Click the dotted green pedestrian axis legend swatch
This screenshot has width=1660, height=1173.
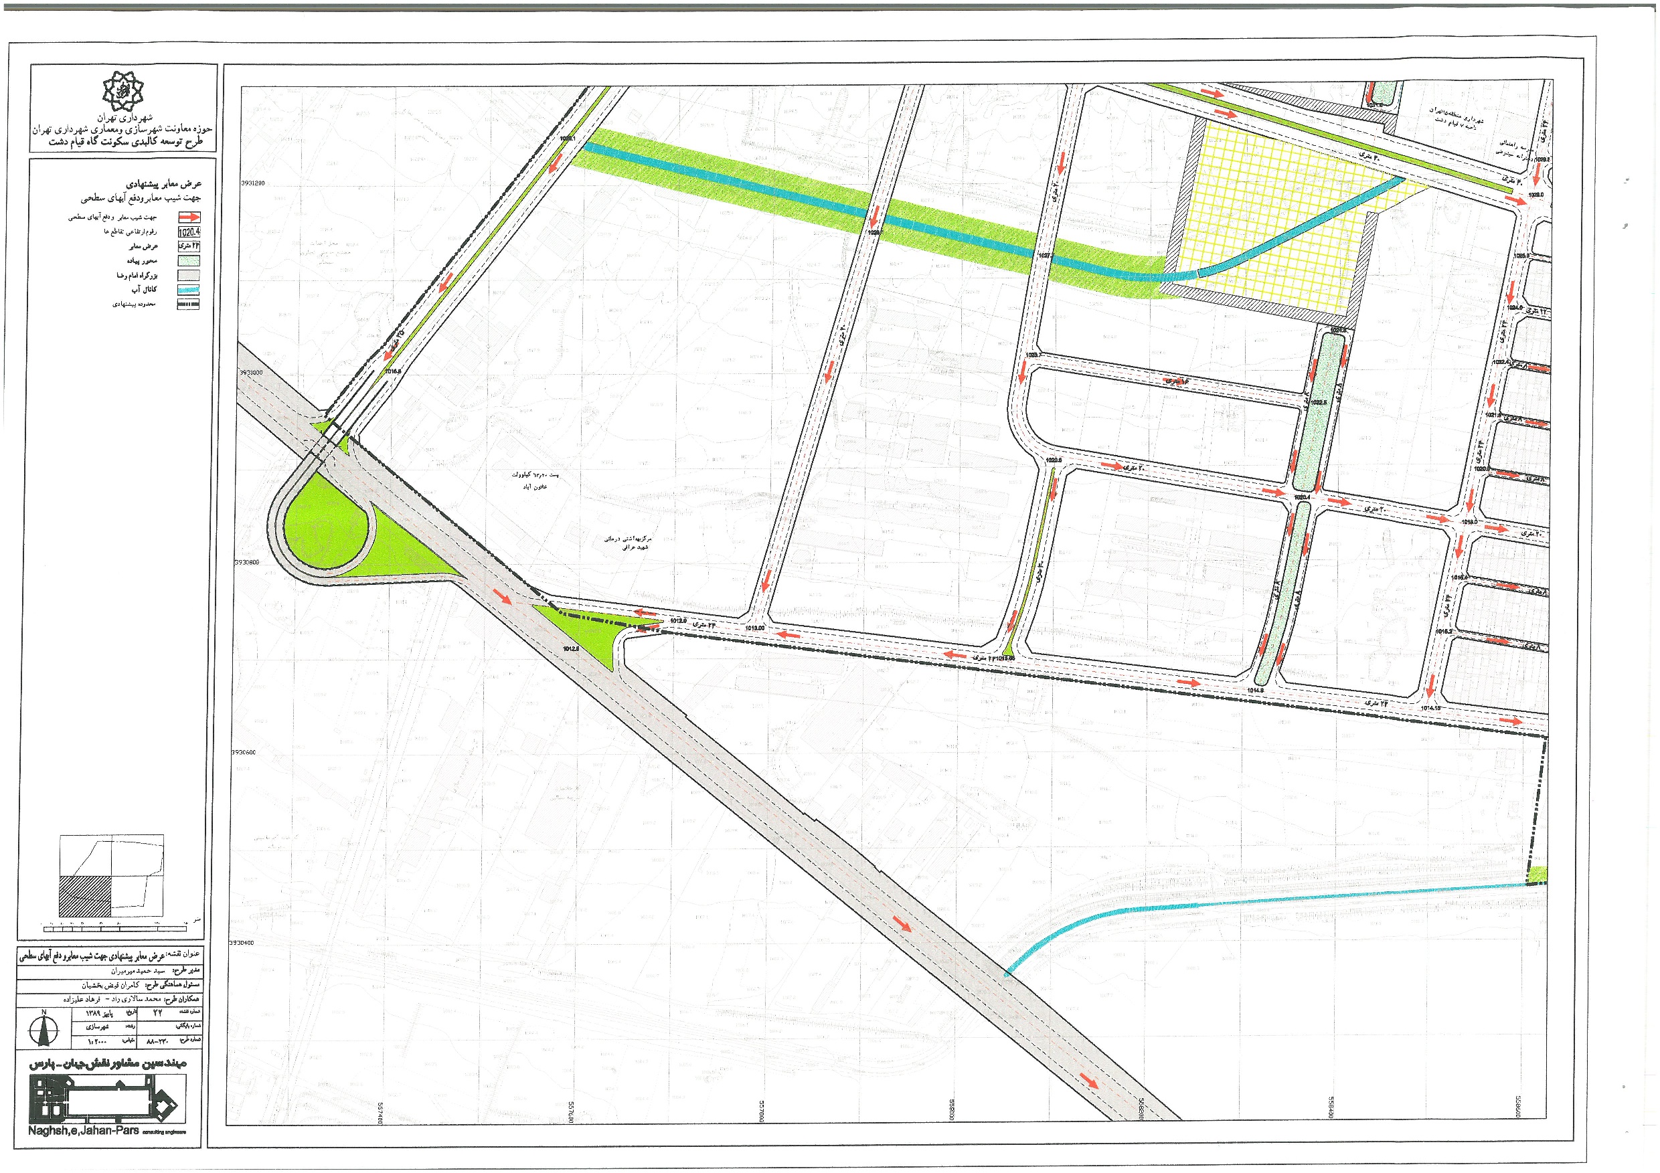click(x=189, y=261)
